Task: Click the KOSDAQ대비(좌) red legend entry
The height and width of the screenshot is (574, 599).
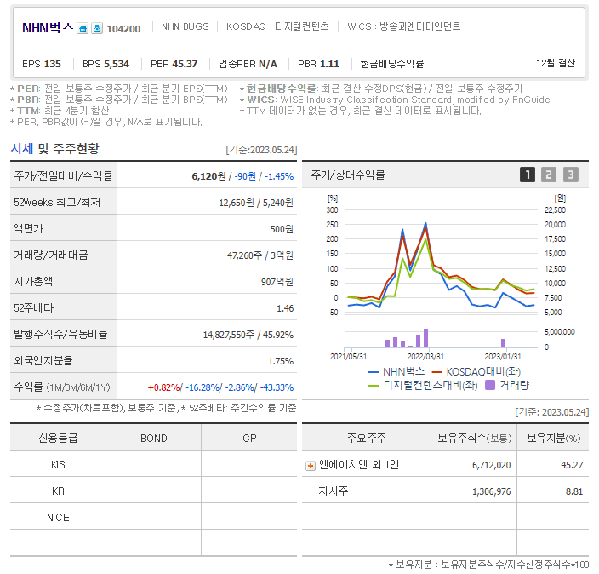Action: [476, 371]
